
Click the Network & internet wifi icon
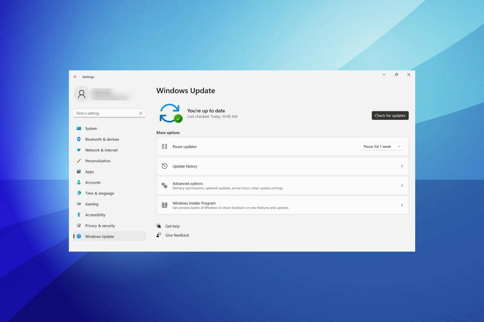[79, 150]
